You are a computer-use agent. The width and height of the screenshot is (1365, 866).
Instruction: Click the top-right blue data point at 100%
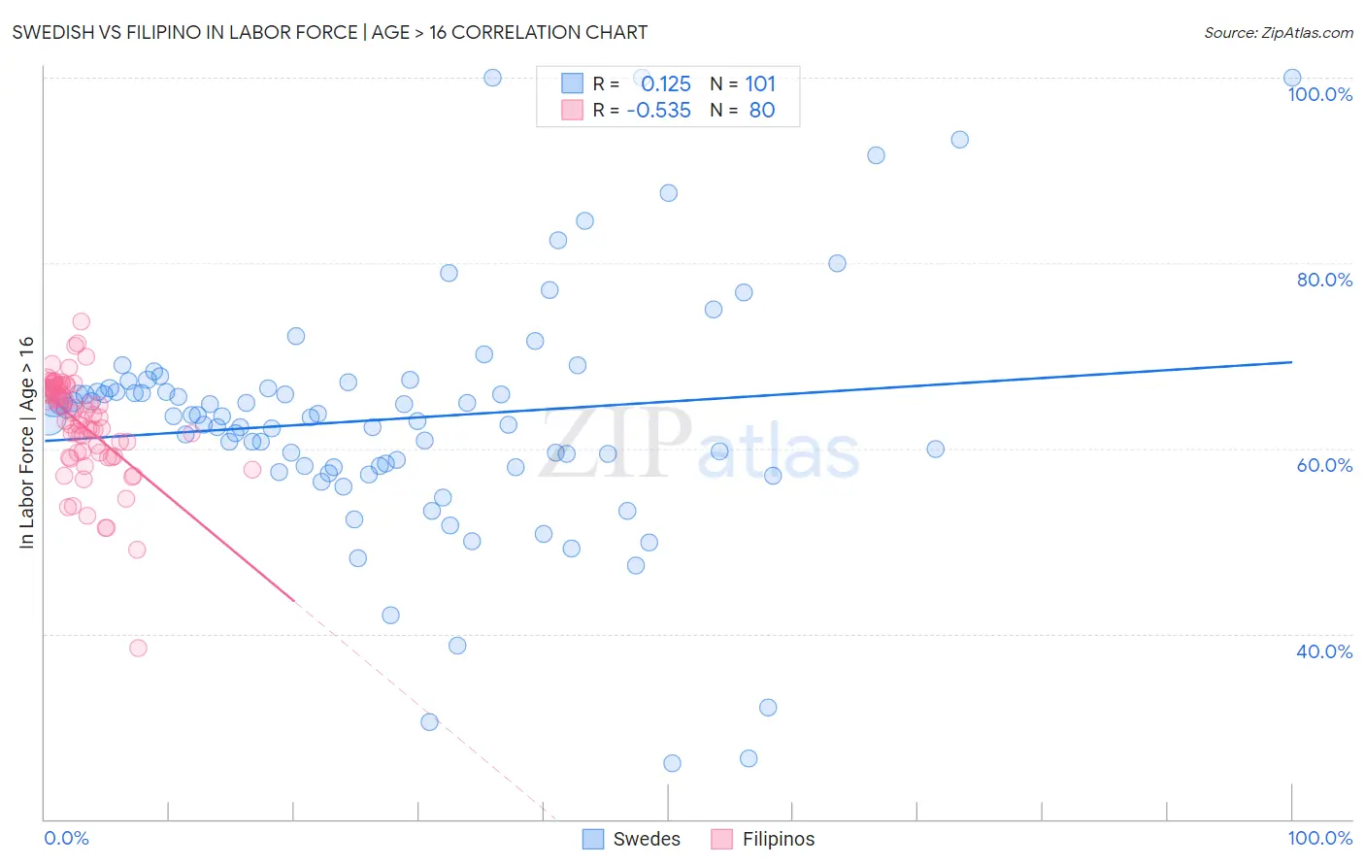coord(1292,78)
